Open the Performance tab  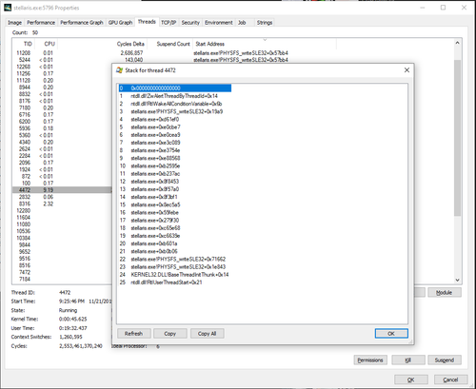(41, 23)
